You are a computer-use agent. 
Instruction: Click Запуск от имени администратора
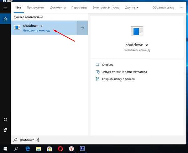point(124,72)
